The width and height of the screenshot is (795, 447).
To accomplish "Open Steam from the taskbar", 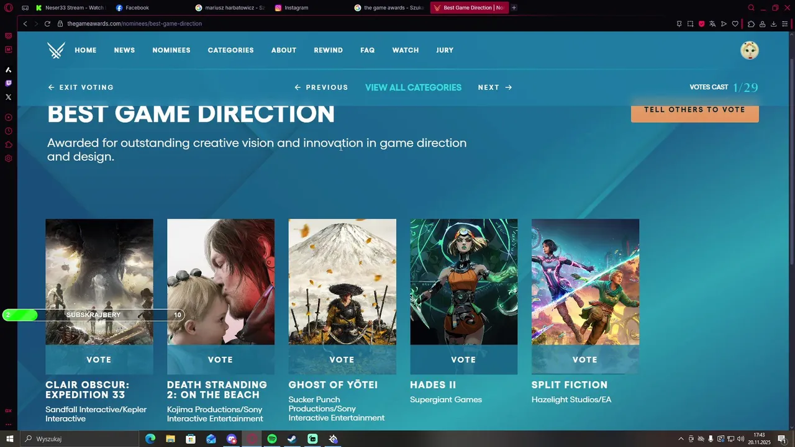I will click(292, 439).
